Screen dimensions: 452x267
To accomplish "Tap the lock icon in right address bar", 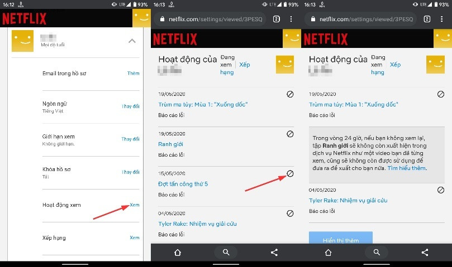I will pyautogui.click(x=313, y=19).
